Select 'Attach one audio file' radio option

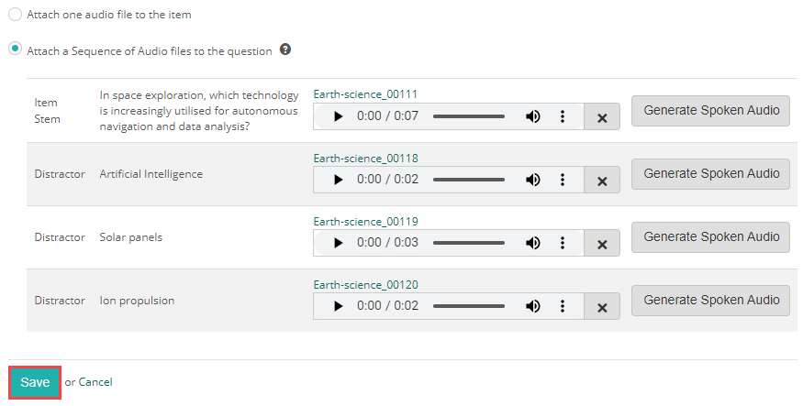point(16,16)
